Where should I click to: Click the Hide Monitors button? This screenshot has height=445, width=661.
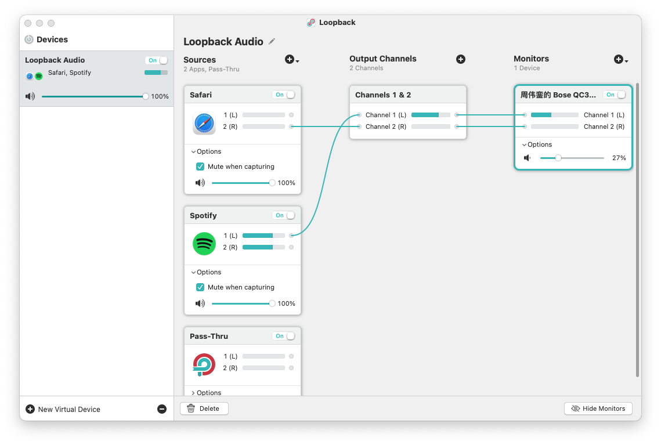[x=598, y=408]
